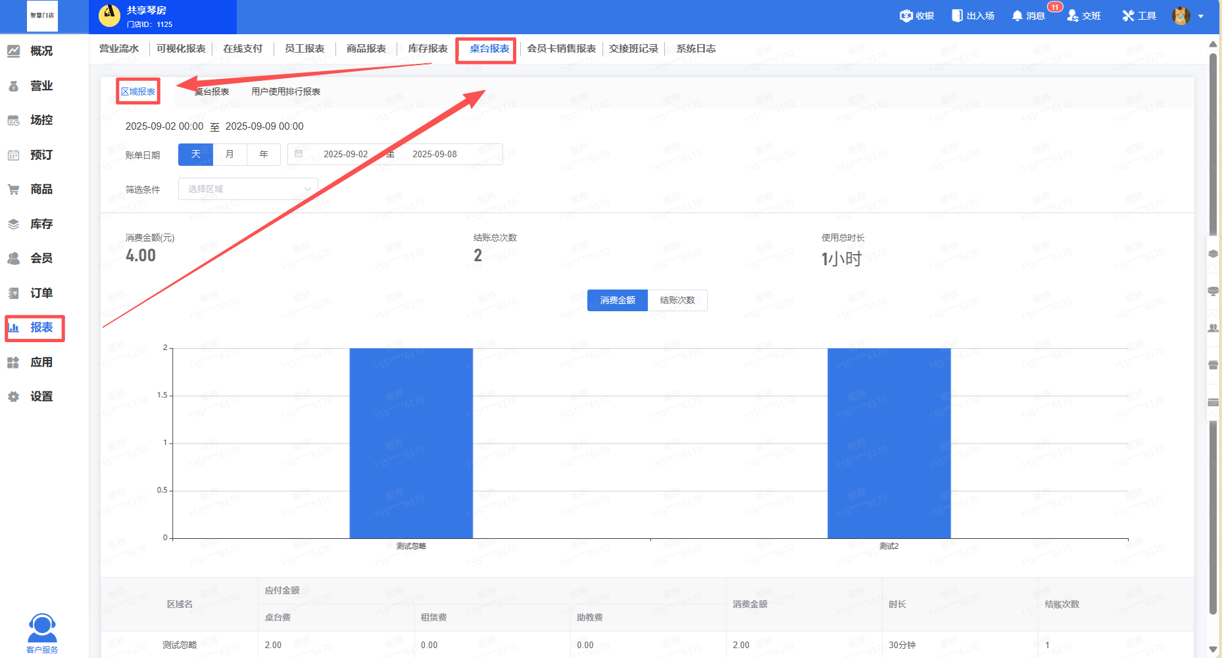Open the 商品报表 tab
This screenshot has height=658, width=1222.
366,49
